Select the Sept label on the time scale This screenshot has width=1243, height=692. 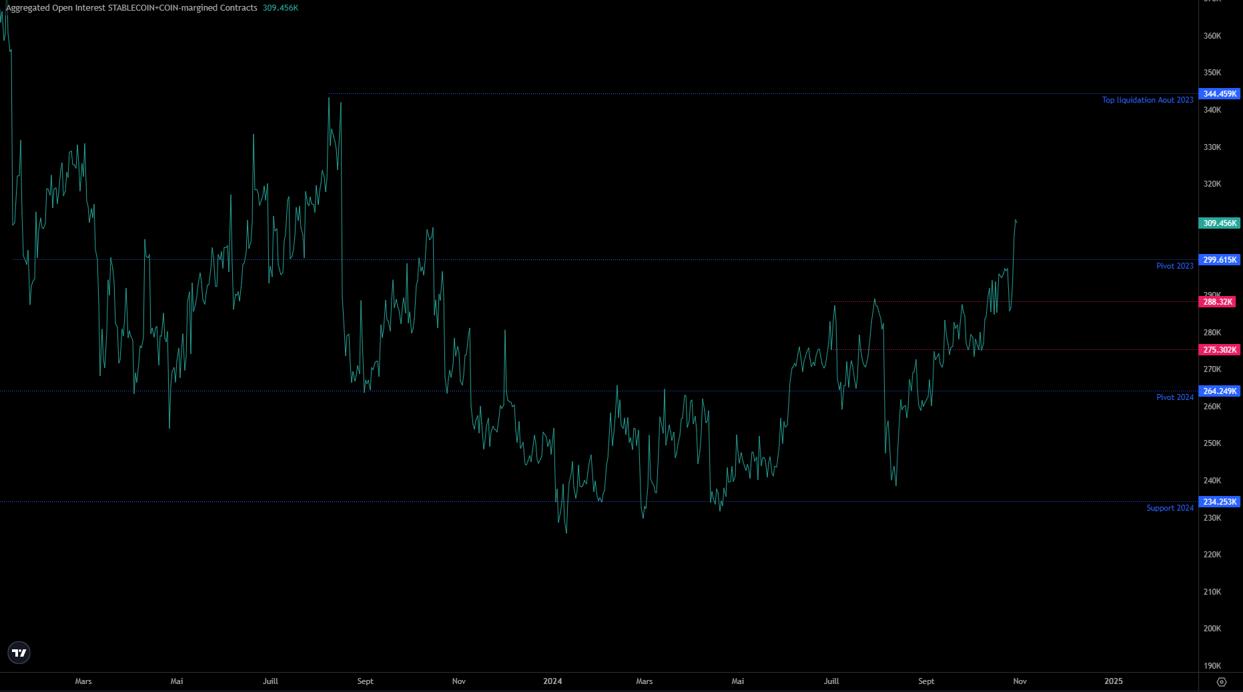tap(365, 681)
